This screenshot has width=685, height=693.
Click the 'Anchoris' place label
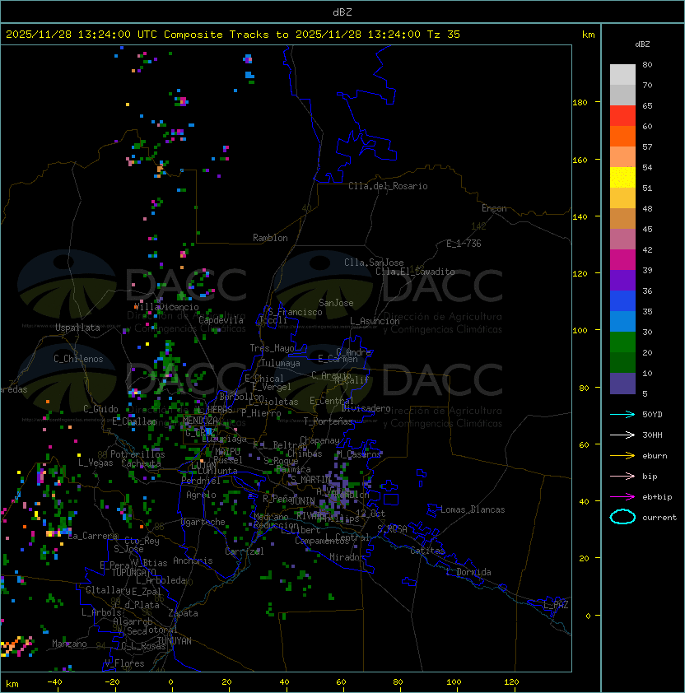click(193, 560)
